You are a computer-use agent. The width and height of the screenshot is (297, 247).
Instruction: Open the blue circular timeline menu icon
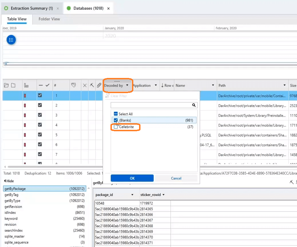pos(11,40)
